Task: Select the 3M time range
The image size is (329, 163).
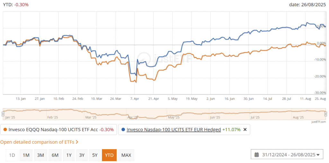Action: pyautogui.click(x=40, y=155)
